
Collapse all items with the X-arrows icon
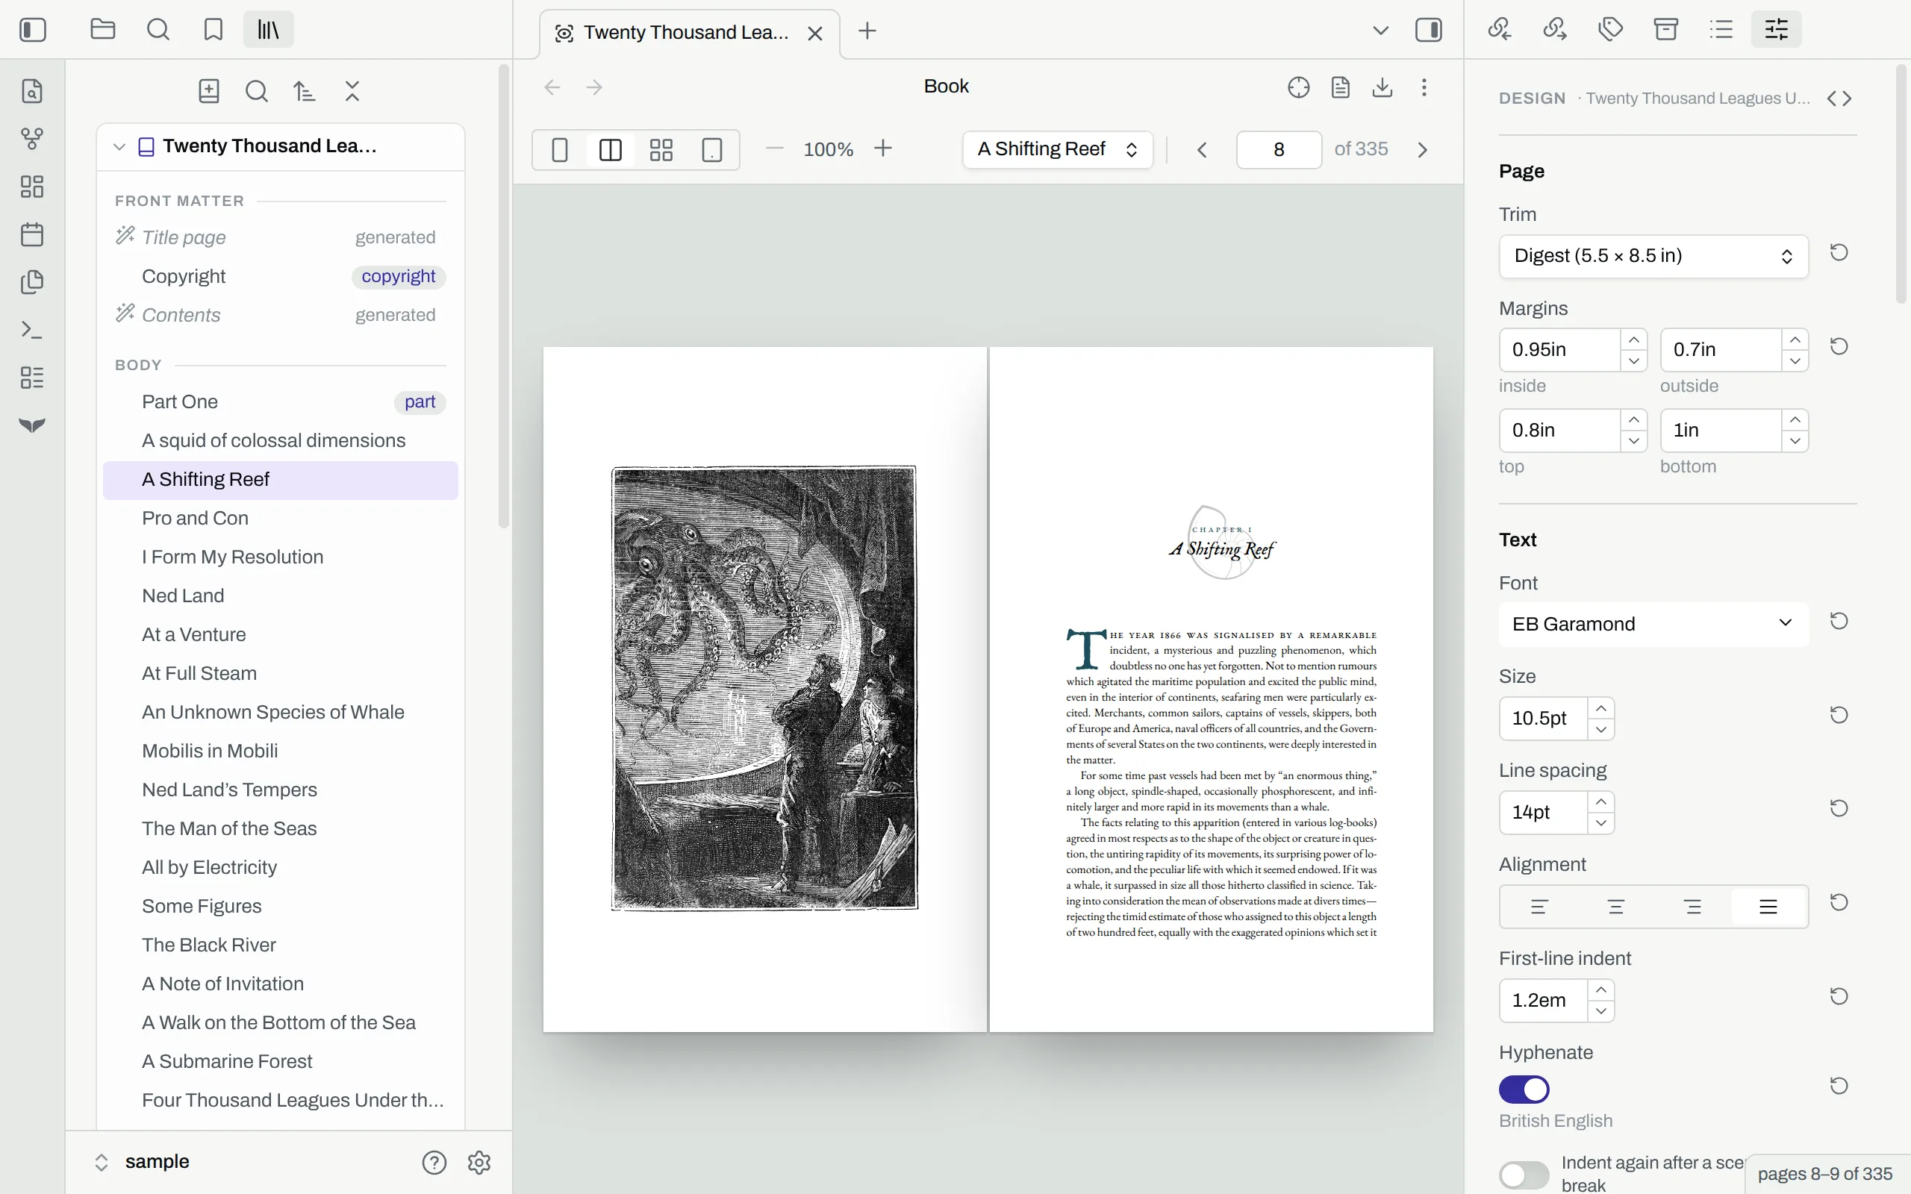coord(352,91)
